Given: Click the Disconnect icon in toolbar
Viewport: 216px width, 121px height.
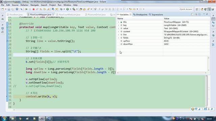Looking at the screenshot, I should coord(37,9).
